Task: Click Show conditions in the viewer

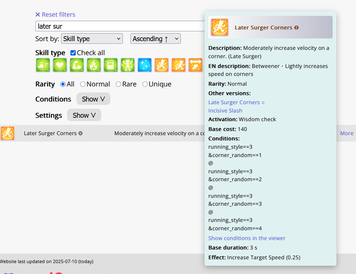Action: point(247,238)
